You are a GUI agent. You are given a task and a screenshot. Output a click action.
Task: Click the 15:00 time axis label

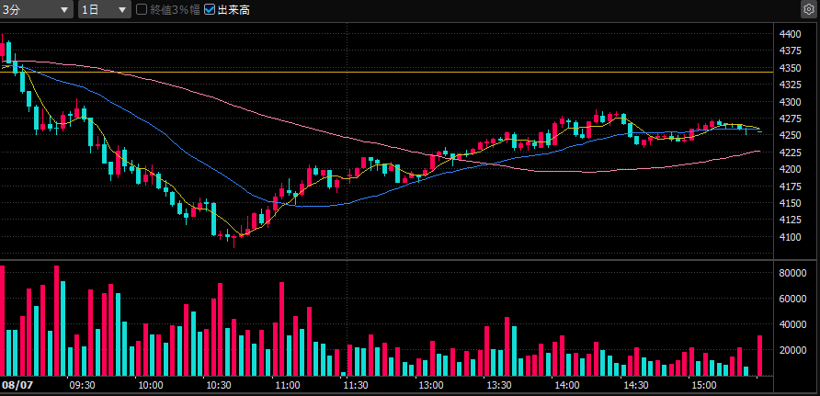click(x=704, y=386)
